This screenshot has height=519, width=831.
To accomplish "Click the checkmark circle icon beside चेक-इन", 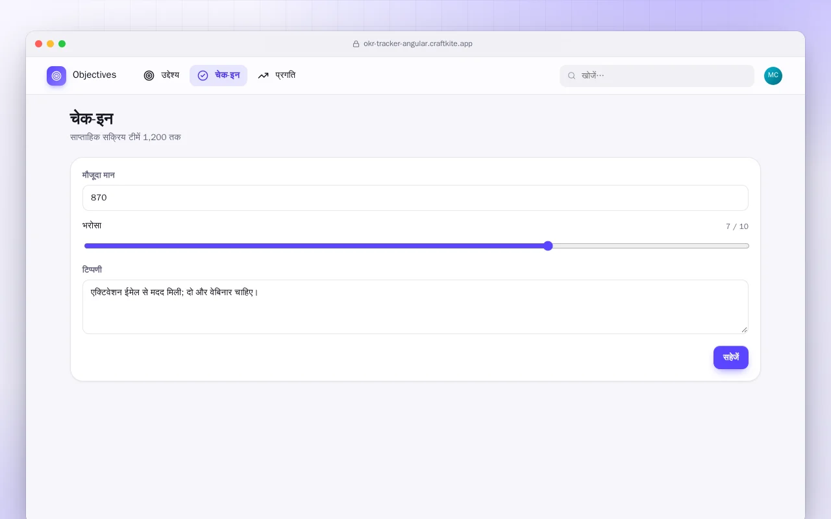I will pyautogui.click(x=203, y=75).
